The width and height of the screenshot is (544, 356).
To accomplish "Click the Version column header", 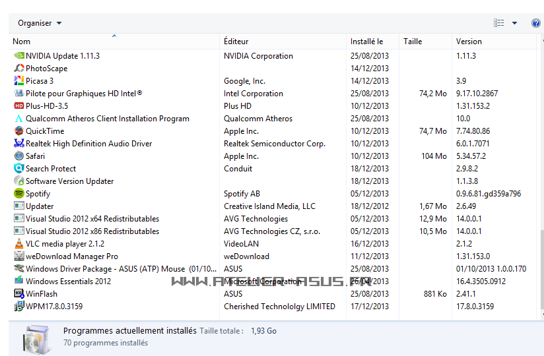I will pyautogui.click(x=469, y=42).
